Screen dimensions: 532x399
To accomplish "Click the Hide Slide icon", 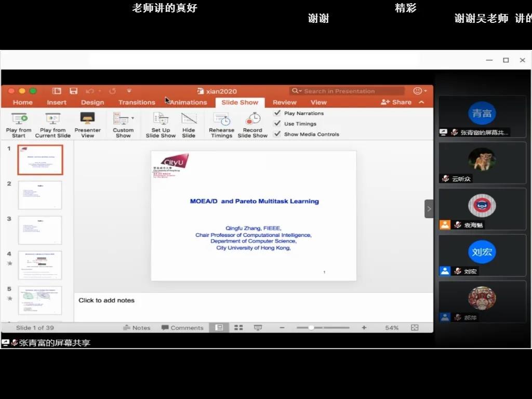I will (x=189, y=119).
